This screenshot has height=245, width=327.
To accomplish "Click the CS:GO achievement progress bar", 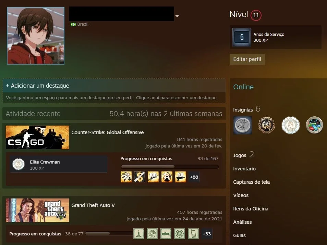I will [170, 167].
